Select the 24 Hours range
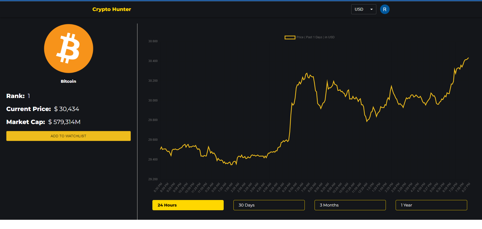Viewport: 482px width, 229px height. pyautogui.click(x=188, y=205)
